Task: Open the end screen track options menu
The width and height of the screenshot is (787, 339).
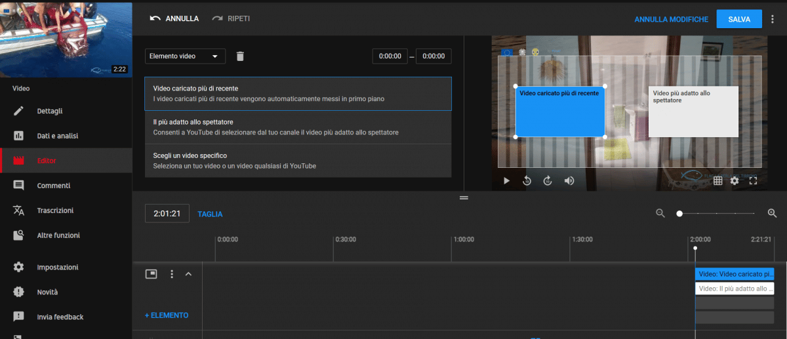Action: click(x=172, y=274)
